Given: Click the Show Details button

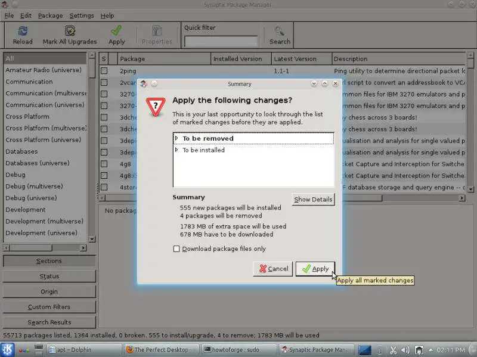Looking at the screenshot, I should click(x=313, y=200).
